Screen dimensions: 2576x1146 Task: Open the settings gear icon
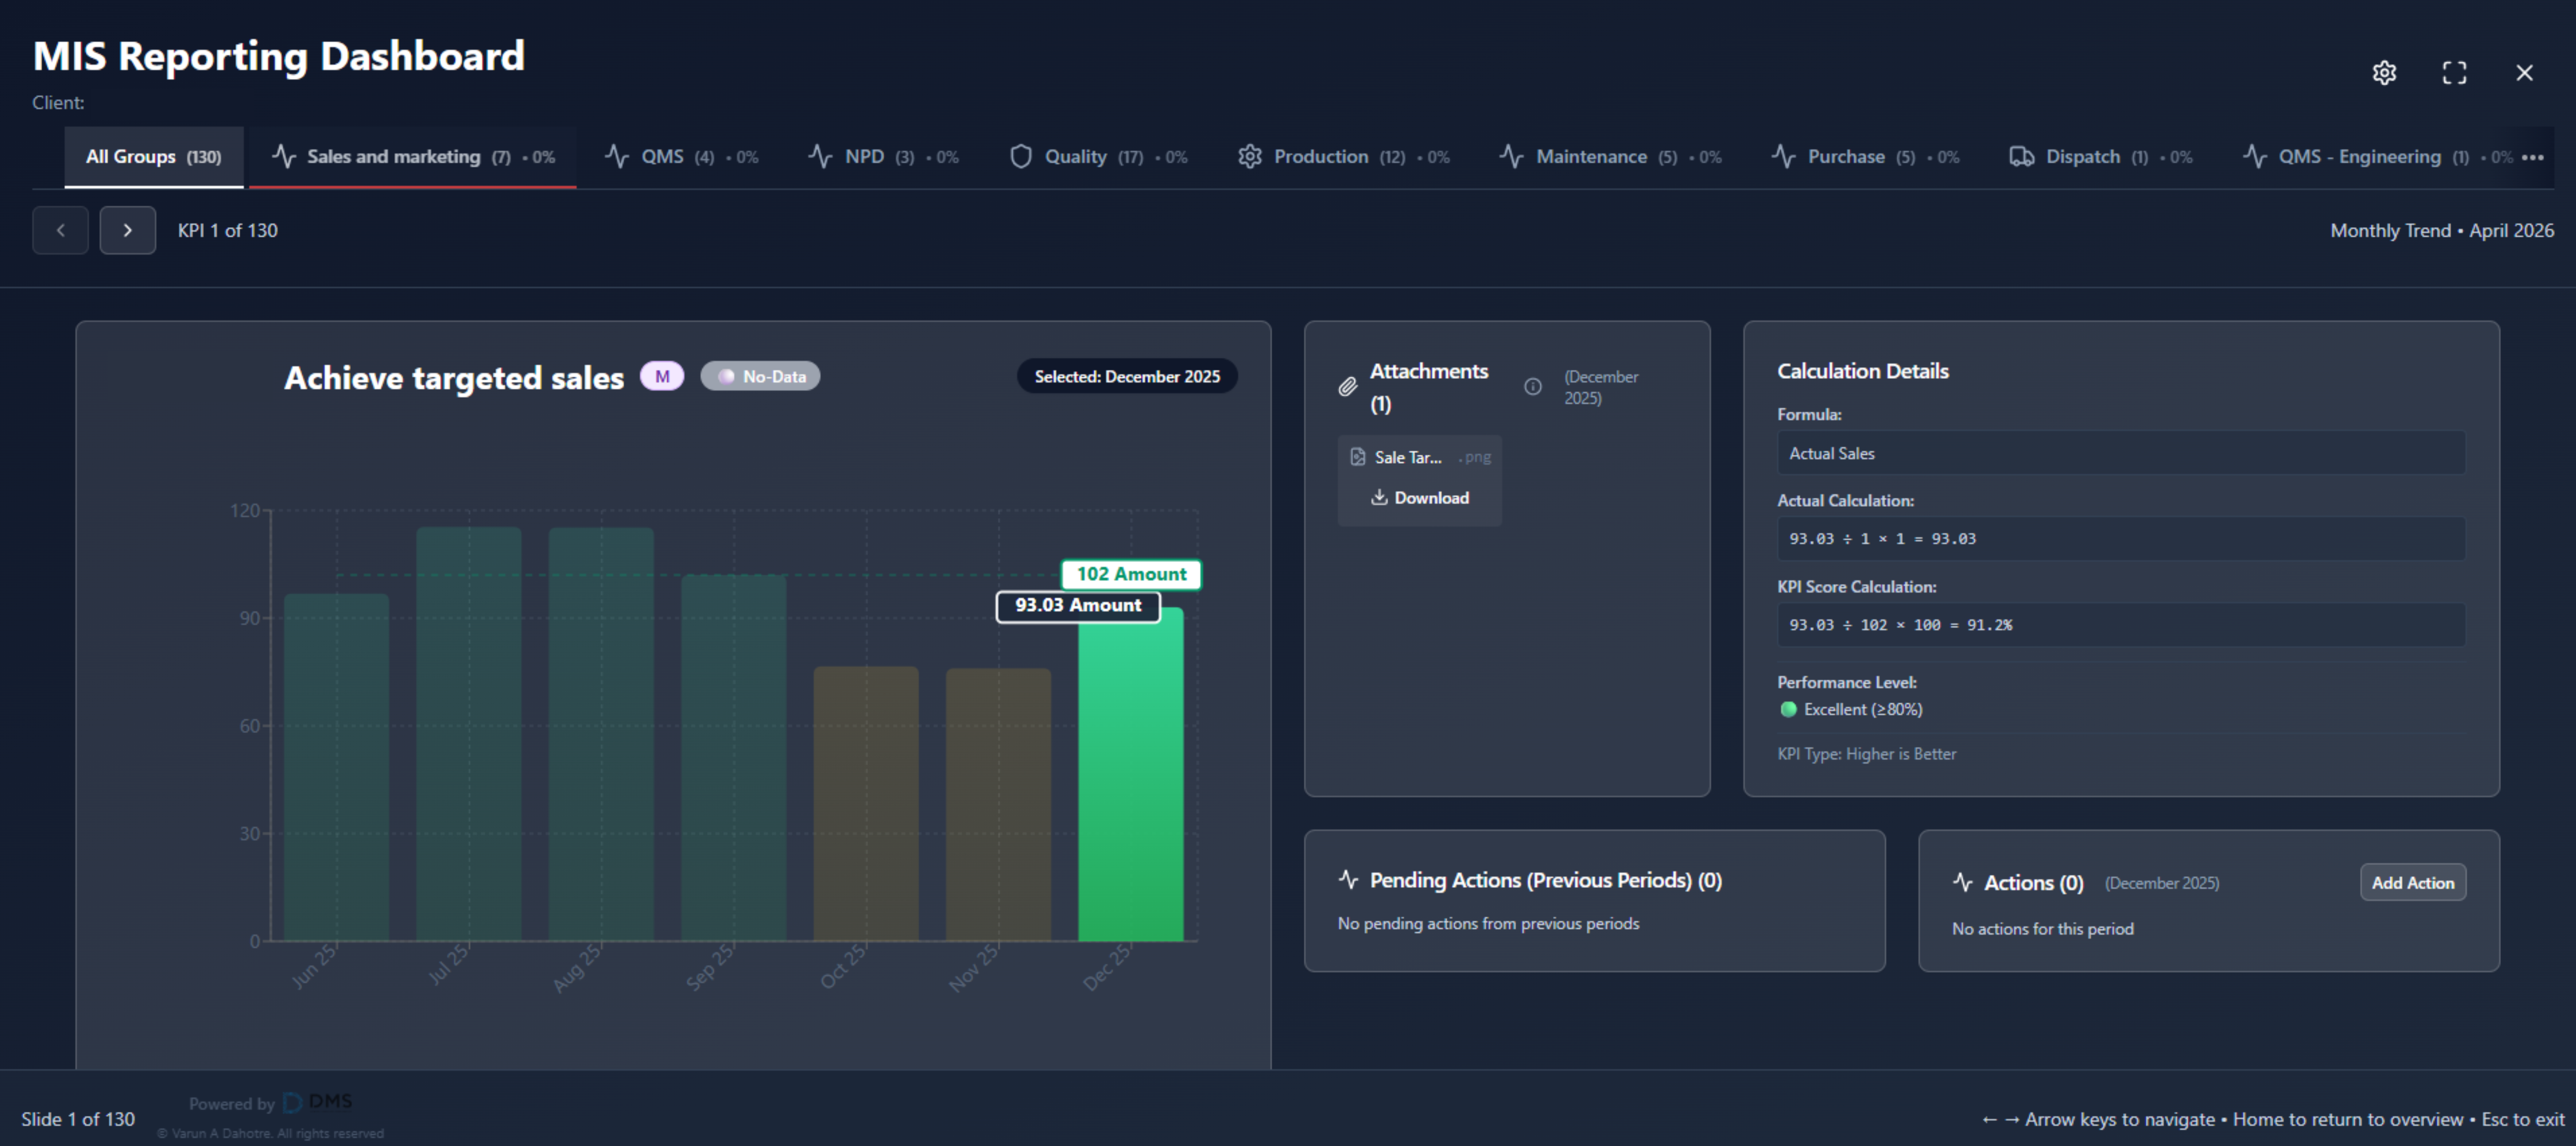pyautogui.click(x=2384, y=73)
